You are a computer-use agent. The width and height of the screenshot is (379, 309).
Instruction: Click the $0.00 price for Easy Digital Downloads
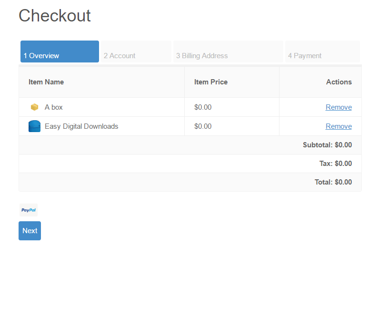pos(203,126)
